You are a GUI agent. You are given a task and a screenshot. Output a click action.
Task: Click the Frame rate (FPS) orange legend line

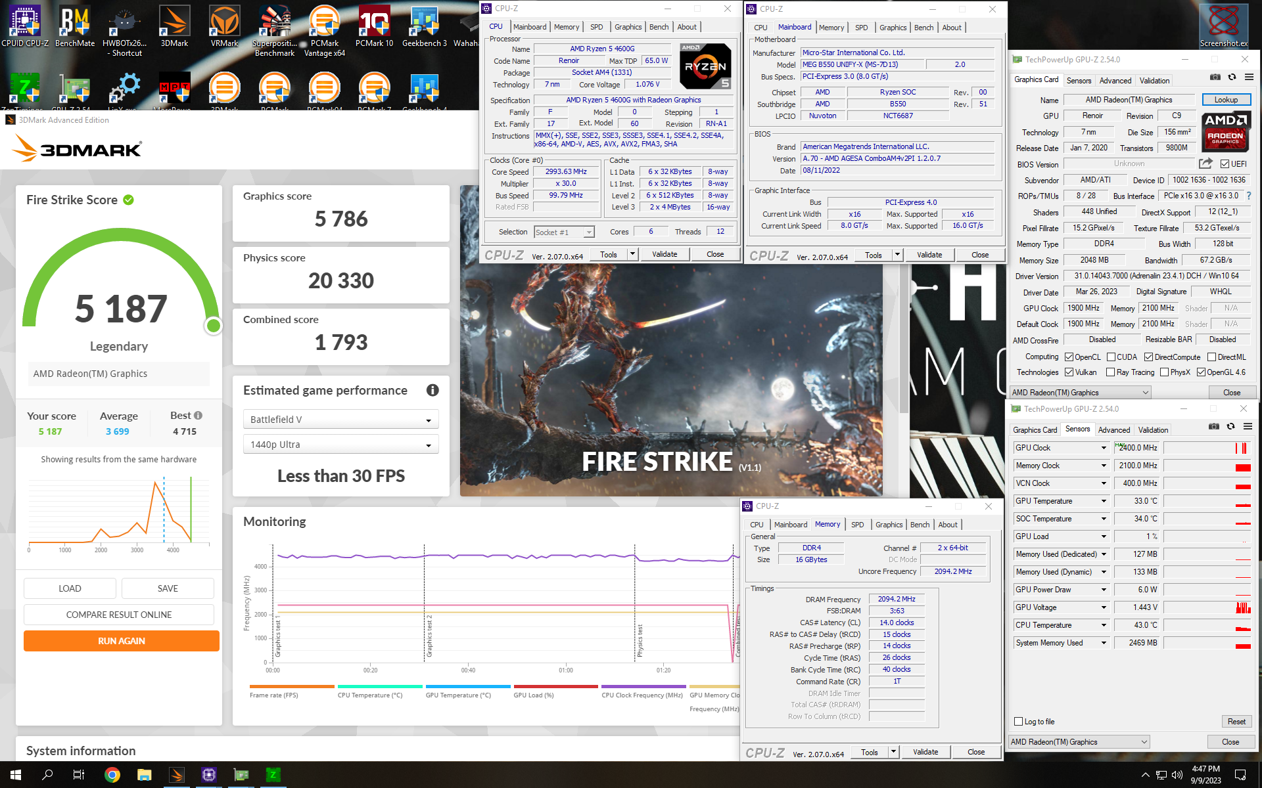point(292,687)
